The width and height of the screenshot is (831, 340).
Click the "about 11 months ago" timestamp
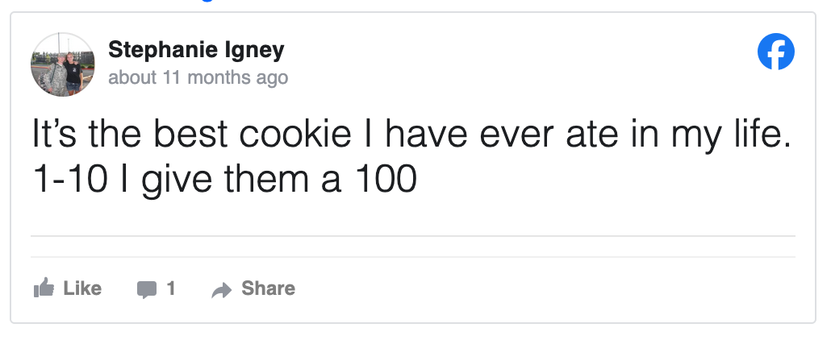click(198, 78)
